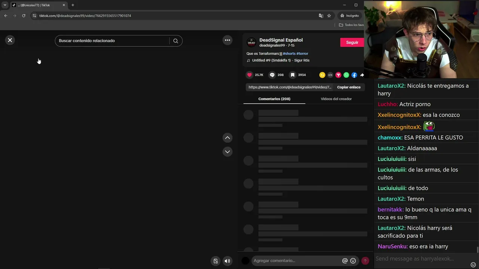The height and width of the screenshot is (269, 479).
Task: Focus the Send message chat input
Action: [421, 259]
